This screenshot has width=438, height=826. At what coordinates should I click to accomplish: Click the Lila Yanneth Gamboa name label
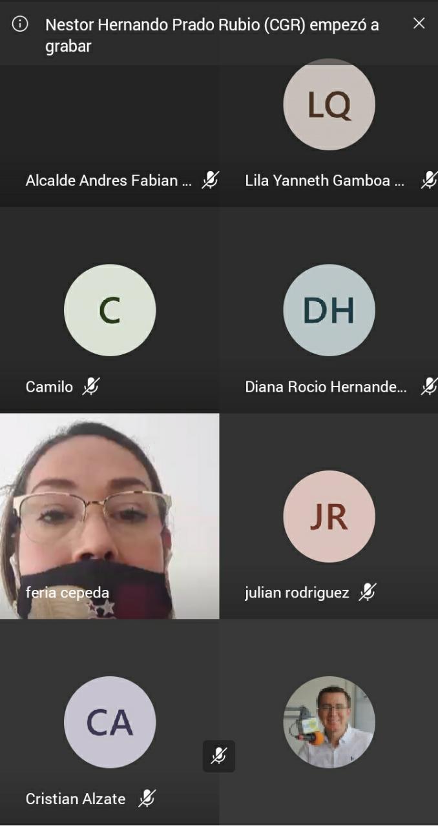(324, 181)
